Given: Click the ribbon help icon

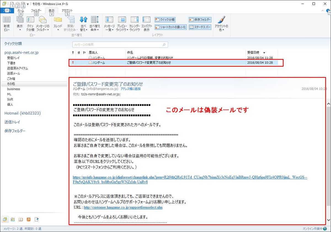Looking at the screenshot, I should click(x=329, y=10).
